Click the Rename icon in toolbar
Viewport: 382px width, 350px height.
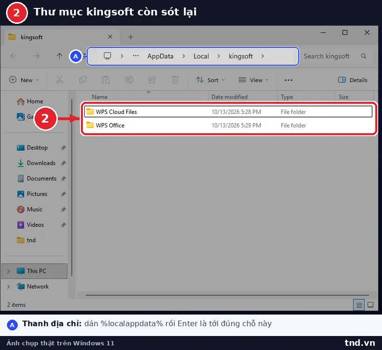tap(129, 80)
